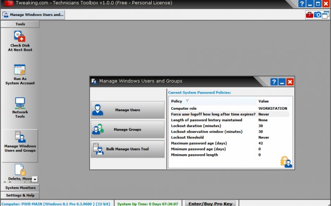Click the cascade windows icon in toolbar
Viewport: 331px width, 206px height.
point(325,15)
